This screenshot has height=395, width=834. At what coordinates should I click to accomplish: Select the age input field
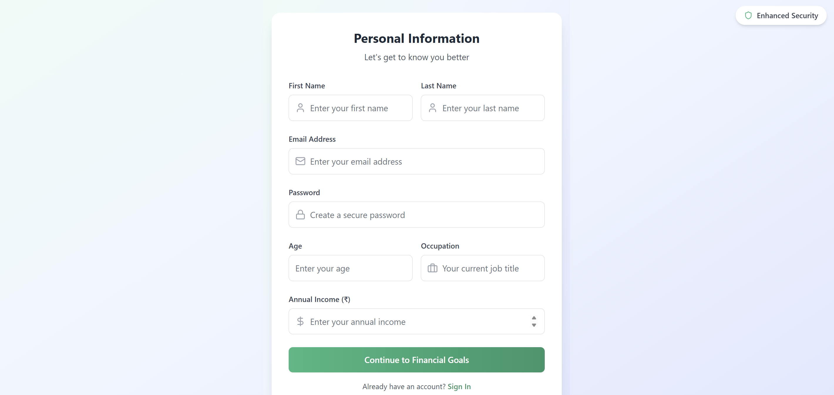click(350, 268)
